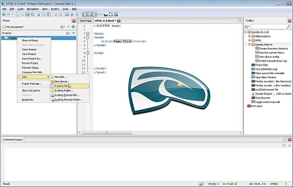
Task: Open the Tools menu
Action: tap(65, 9)
